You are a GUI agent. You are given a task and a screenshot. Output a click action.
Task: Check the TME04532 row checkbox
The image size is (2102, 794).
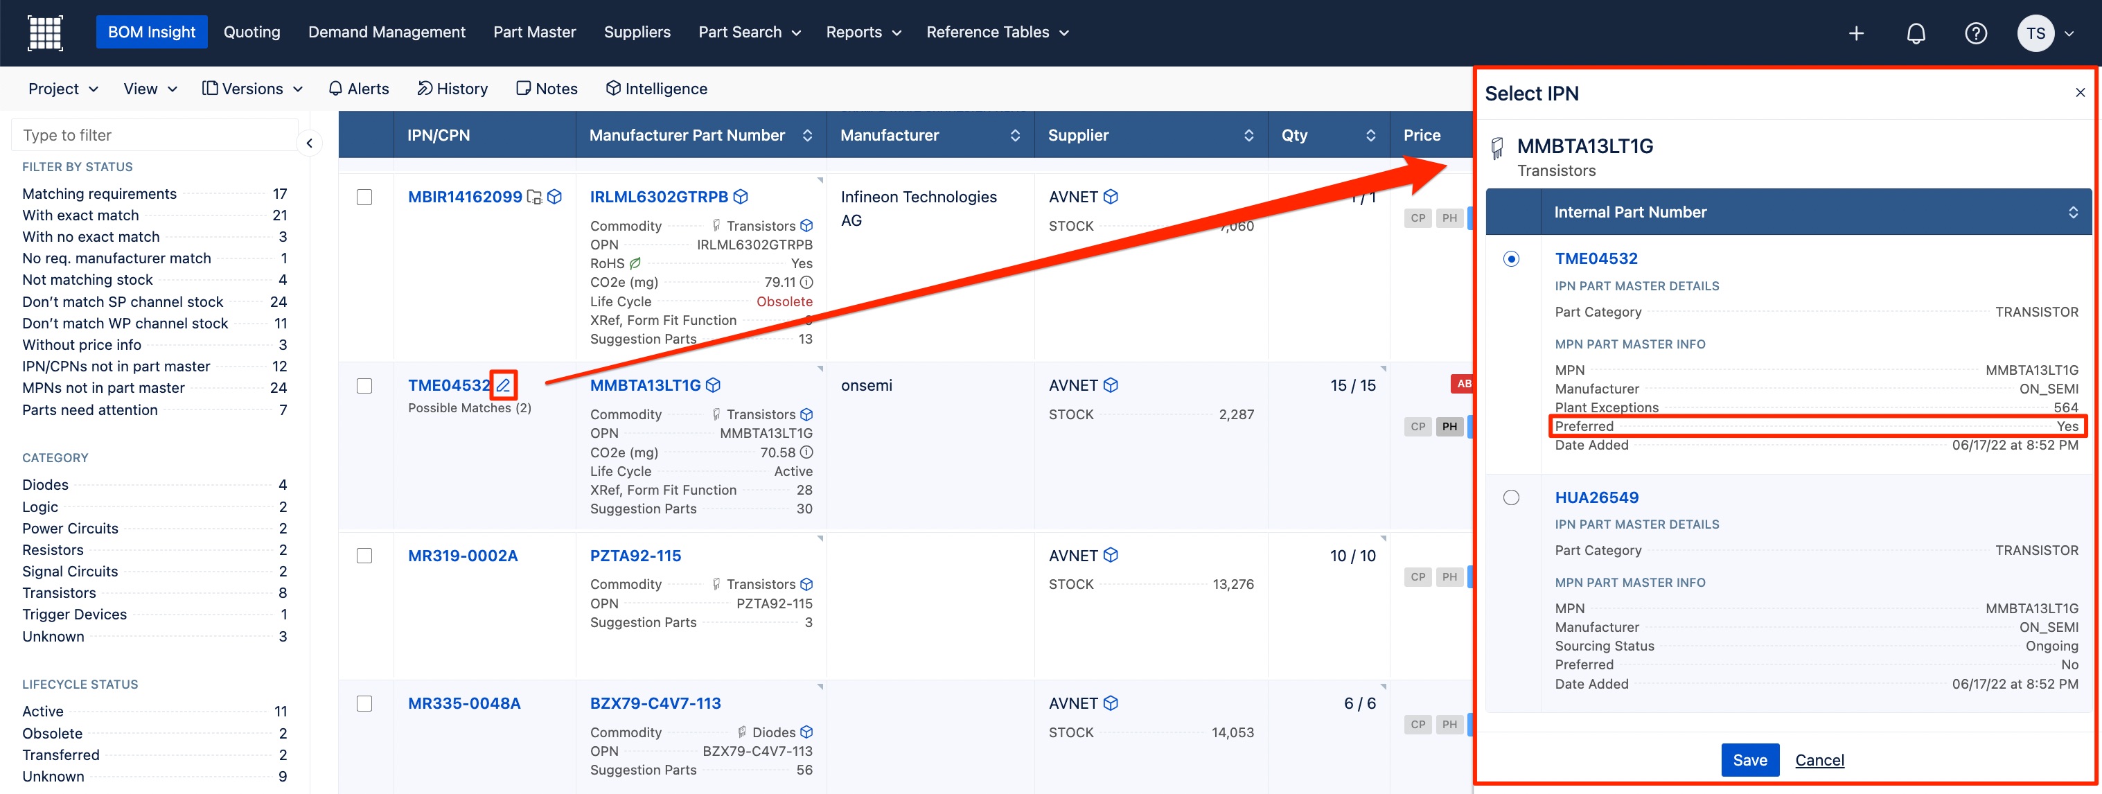click(x=364, y=386)
